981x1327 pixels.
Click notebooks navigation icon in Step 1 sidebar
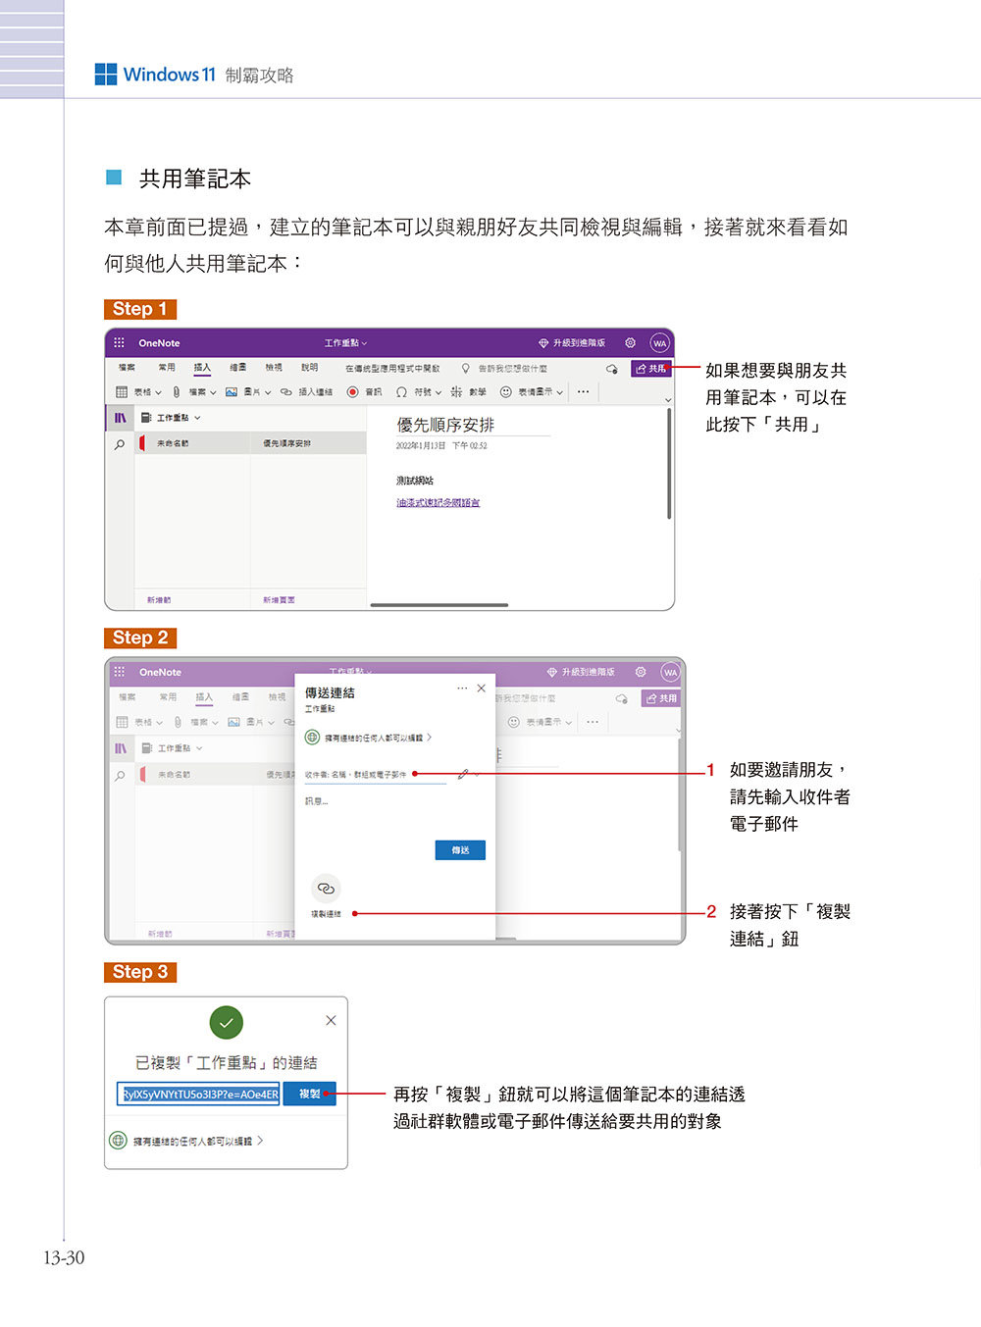[x=120, y=418]
